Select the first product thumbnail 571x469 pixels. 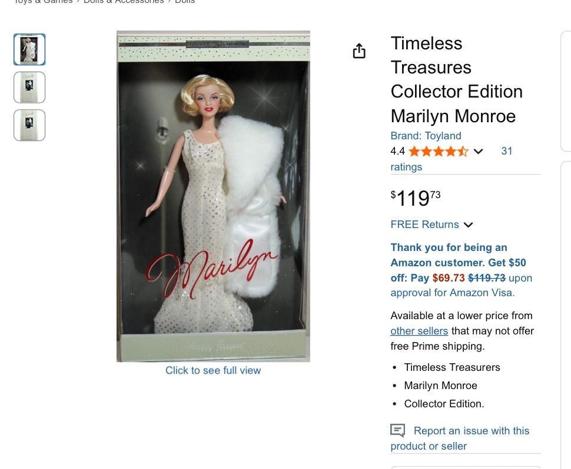point(29,49)
